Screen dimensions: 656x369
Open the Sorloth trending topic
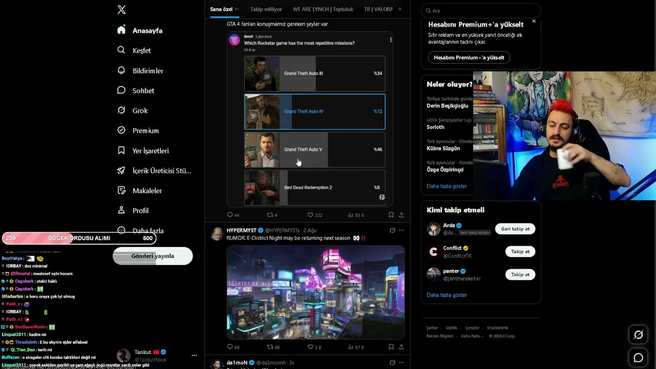(x=436, y=127)
